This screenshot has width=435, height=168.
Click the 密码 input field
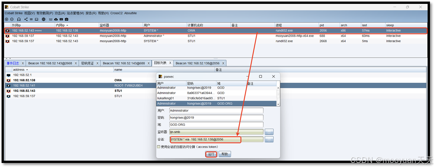click(x=216, y=117)
